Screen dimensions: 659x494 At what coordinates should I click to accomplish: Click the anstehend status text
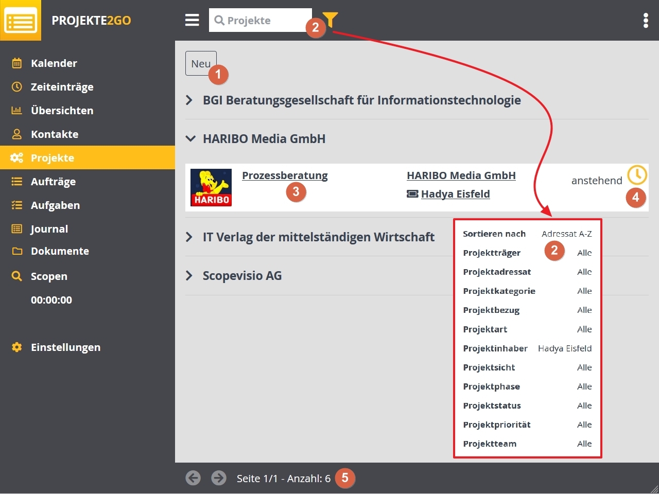(597, 181)
